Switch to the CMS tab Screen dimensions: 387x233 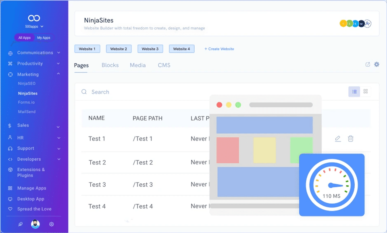click(x=164, y=65)
